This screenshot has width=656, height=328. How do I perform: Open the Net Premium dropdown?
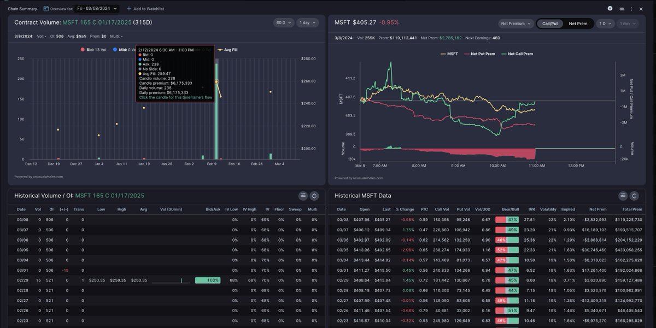click(516, 24)
